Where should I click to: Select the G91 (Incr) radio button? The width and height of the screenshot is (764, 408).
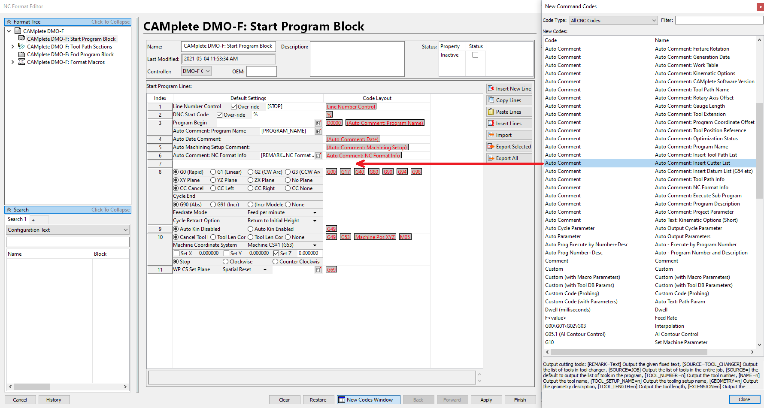click(213, 205)
